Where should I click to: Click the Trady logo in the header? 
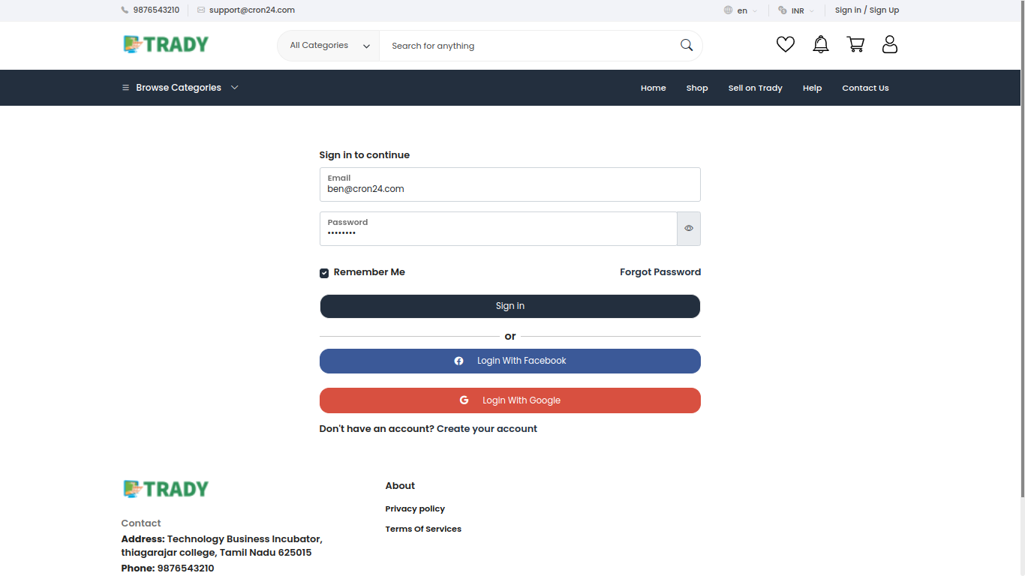[165, 44]
